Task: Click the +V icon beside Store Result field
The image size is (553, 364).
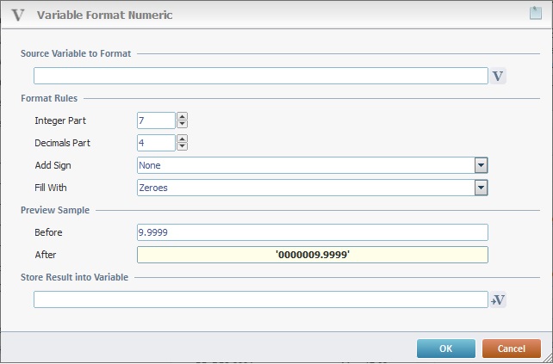Action: coord(498,299)
